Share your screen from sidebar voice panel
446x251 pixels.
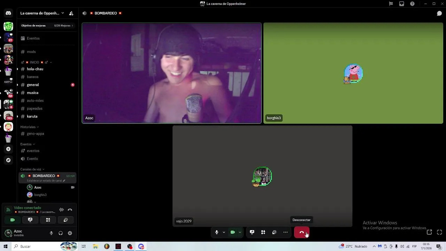pos(30,220)
